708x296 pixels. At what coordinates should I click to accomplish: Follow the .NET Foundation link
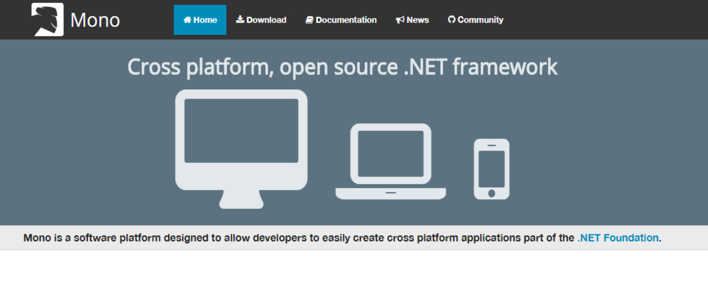tap(618, 238)
